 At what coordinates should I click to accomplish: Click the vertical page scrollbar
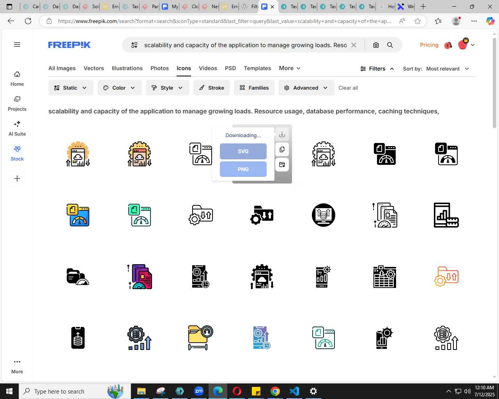click(495, 83)
